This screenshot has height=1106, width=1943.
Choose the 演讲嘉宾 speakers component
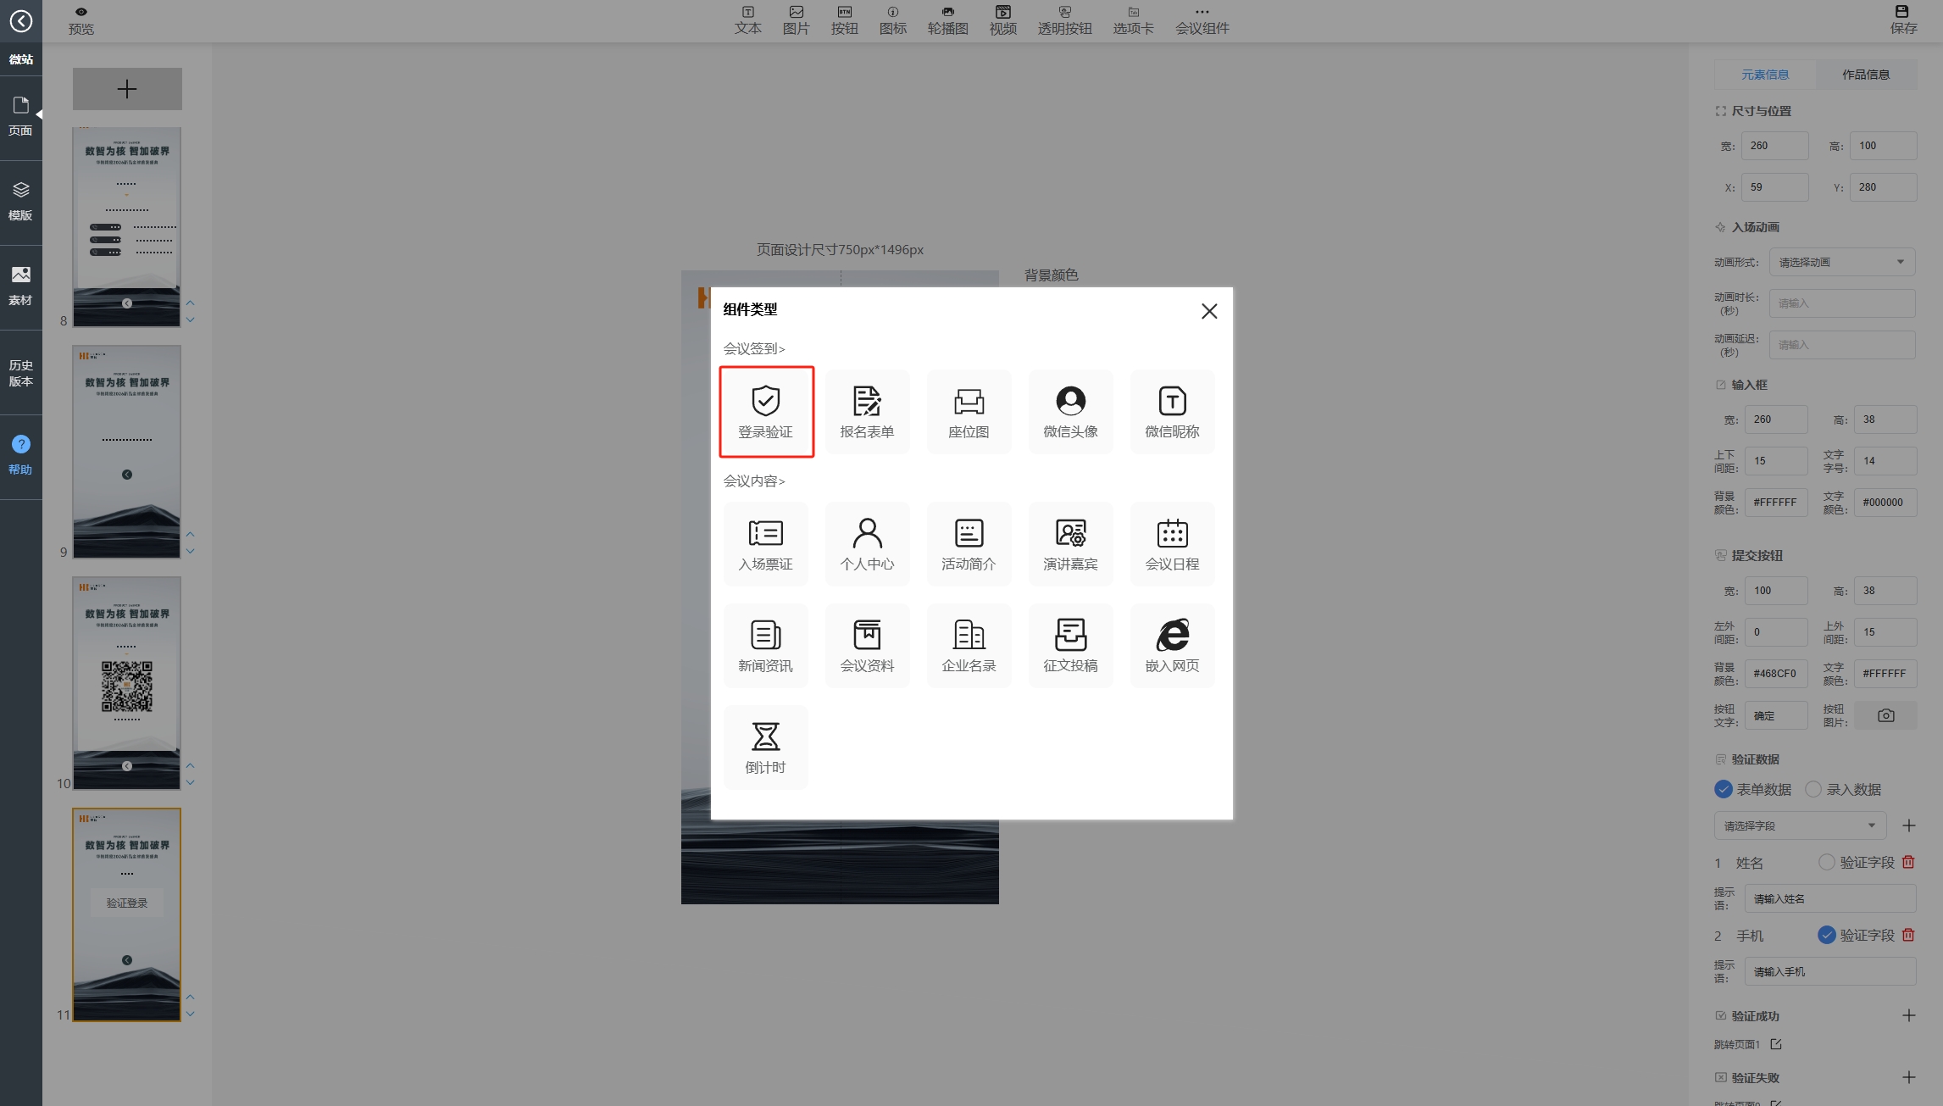1070,543
